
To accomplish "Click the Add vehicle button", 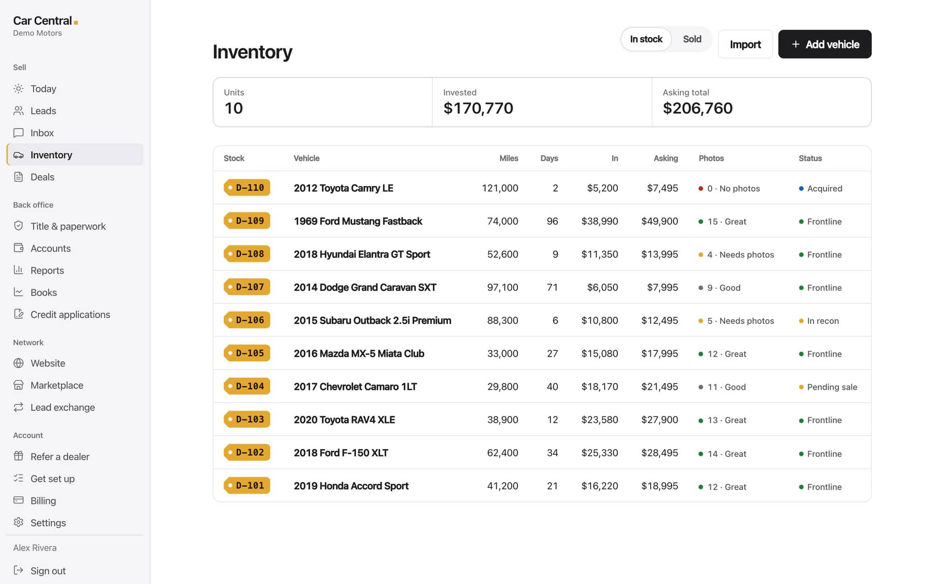I will tap(825, 44).
